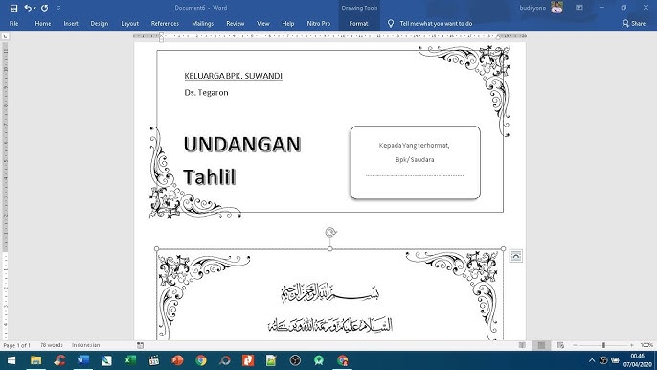The image size is (657, 370).
Task: Open OBS Studio from the taskbar
Action: 295,360
